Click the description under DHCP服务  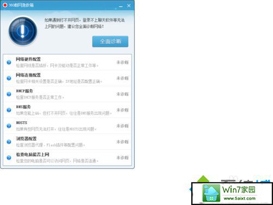coord(40,97)
